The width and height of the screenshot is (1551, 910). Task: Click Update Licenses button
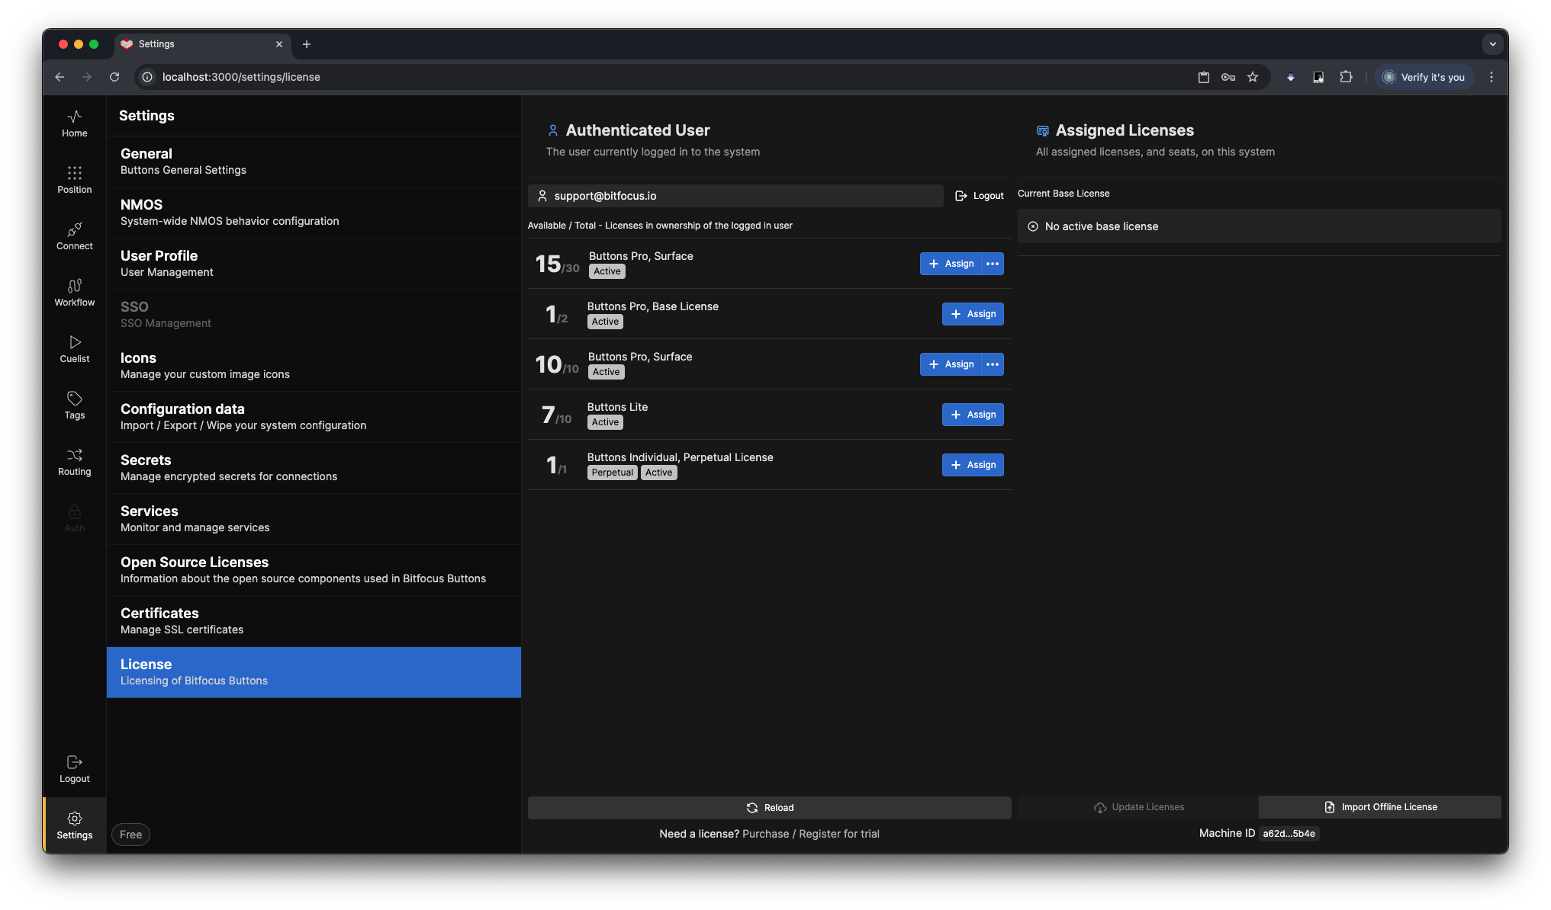click(1138, 807)
